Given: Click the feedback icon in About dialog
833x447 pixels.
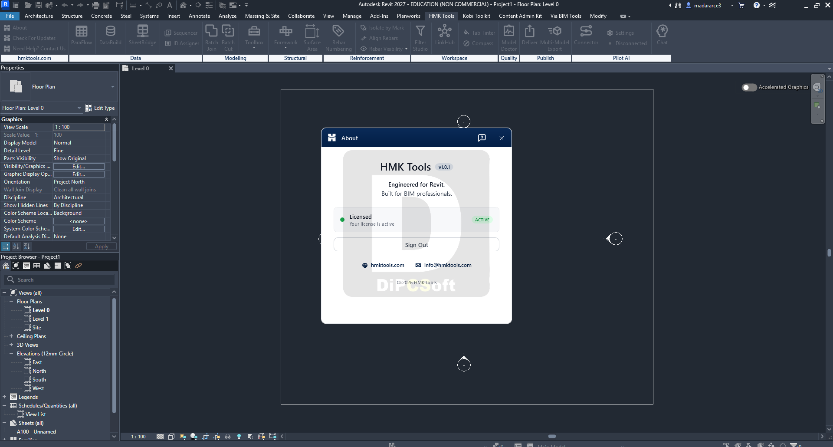Looking at the screenshot, I should click(x=482, y=138).
